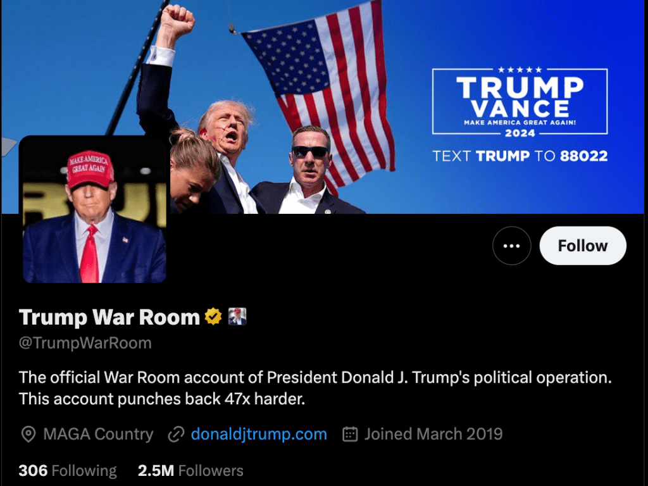Visit the donaldjtrump.com website link
Image resolution: width=648 pixels, height=486 pixels.
(x=259, y=434)
